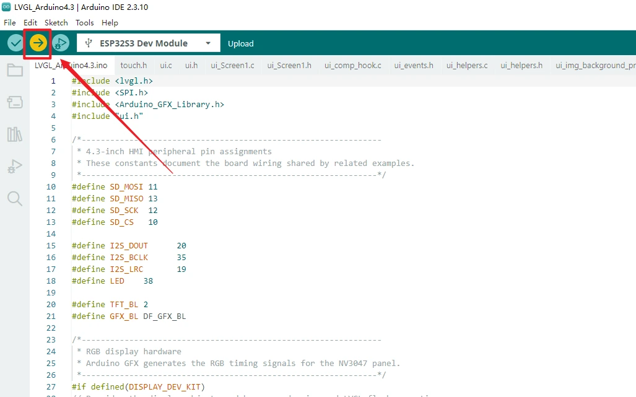636x397 pixels.
Task: Open the ESP32S3 Dev Module board dropdown
Action: click(149, 43)
